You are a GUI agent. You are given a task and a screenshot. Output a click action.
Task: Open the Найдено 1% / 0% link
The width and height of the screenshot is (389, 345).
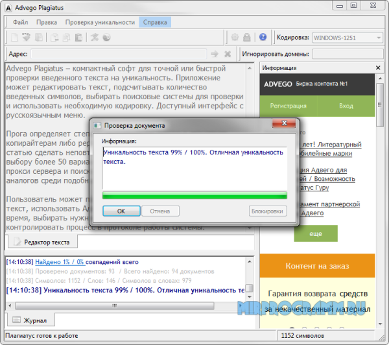[60, 262]
